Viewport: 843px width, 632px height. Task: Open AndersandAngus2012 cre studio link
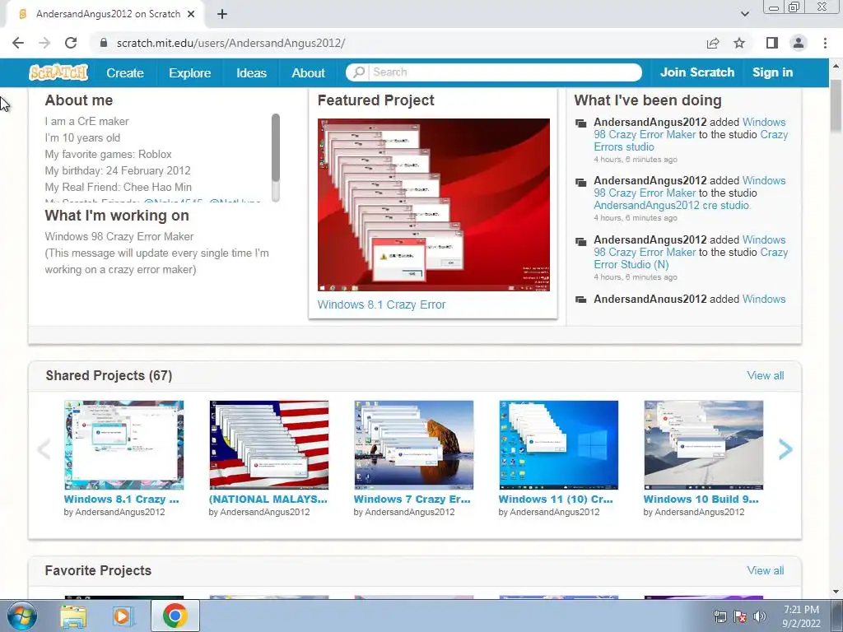coord(672,205)
